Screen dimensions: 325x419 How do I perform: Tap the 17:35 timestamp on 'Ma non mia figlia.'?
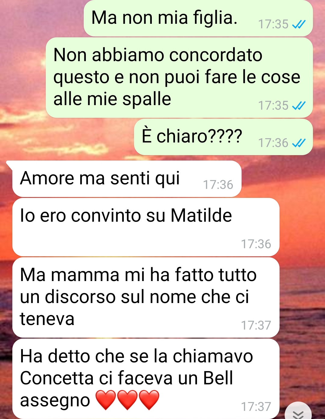[273, 24]
